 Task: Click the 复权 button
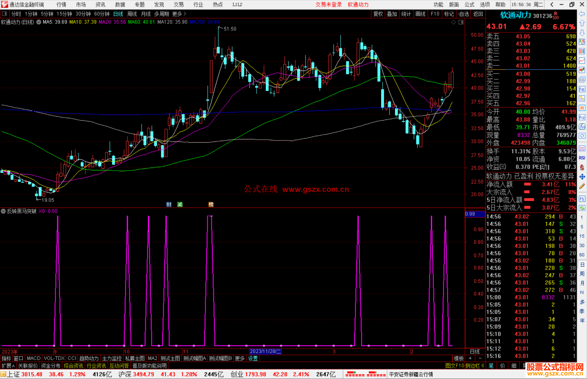coord(378,14)
